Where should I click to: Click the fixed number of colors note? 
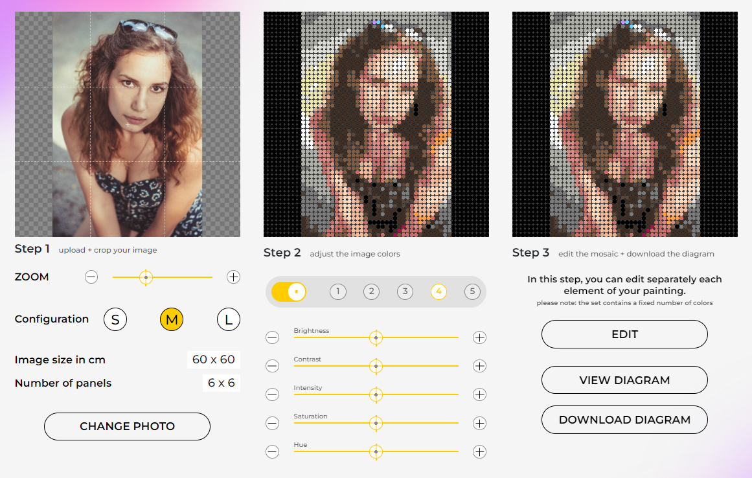(624, 303)
